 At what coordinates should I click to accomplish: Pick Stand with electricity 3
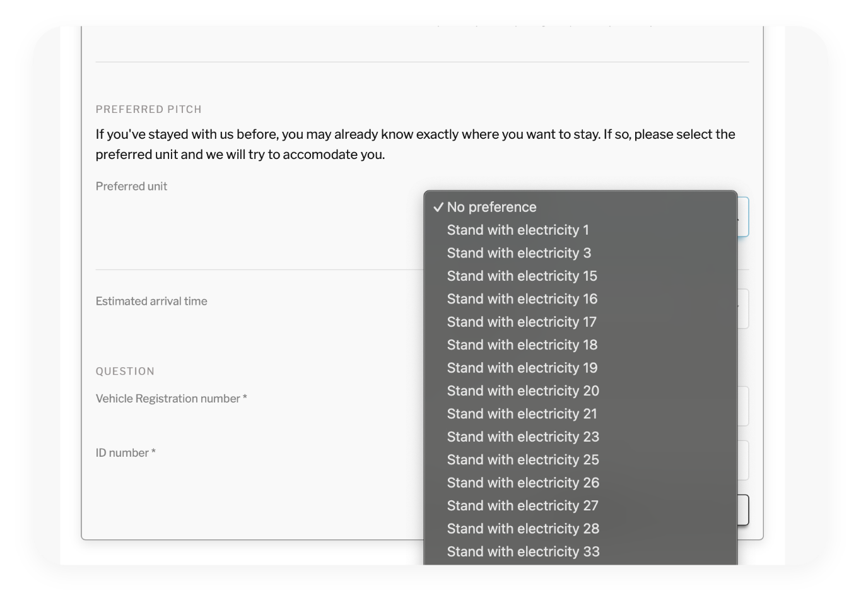[518, 253]
